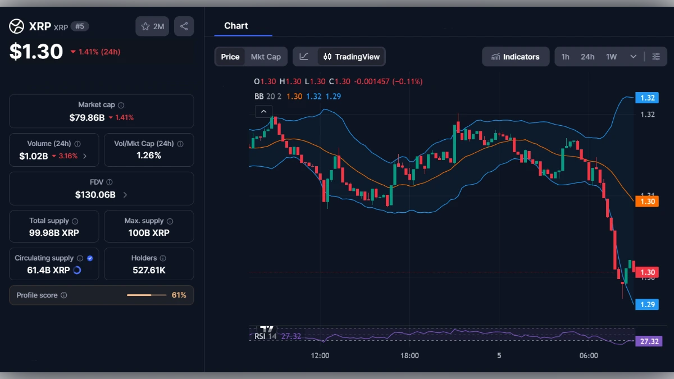Open the share options for XRP
Viewport: 674px width, 379px height.
[x=184, y=26]
